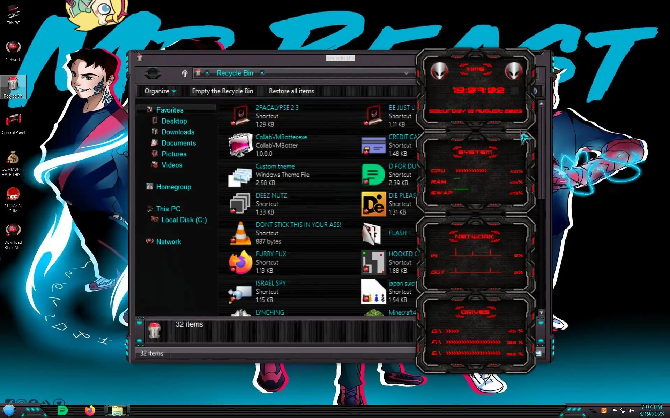Select Downloads in navigation pane
670x418 pixels.
[178, 132]
